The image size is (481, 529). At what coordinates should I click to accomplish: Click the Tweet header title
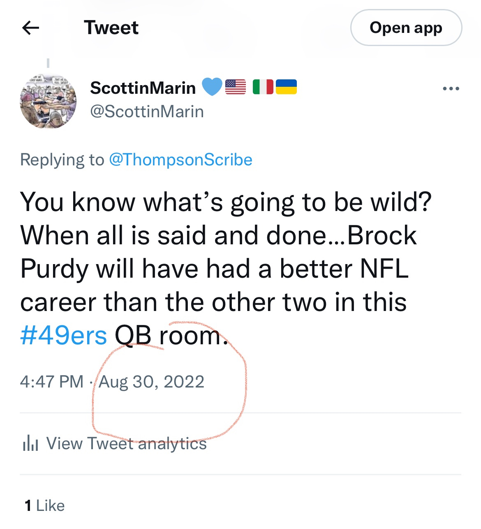pos(111,28)
